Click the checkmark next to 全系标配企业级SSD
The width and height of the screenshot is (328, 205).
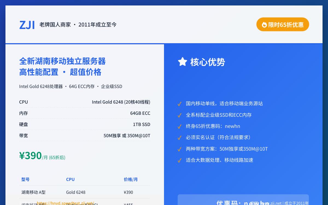[x=180, y=115]
